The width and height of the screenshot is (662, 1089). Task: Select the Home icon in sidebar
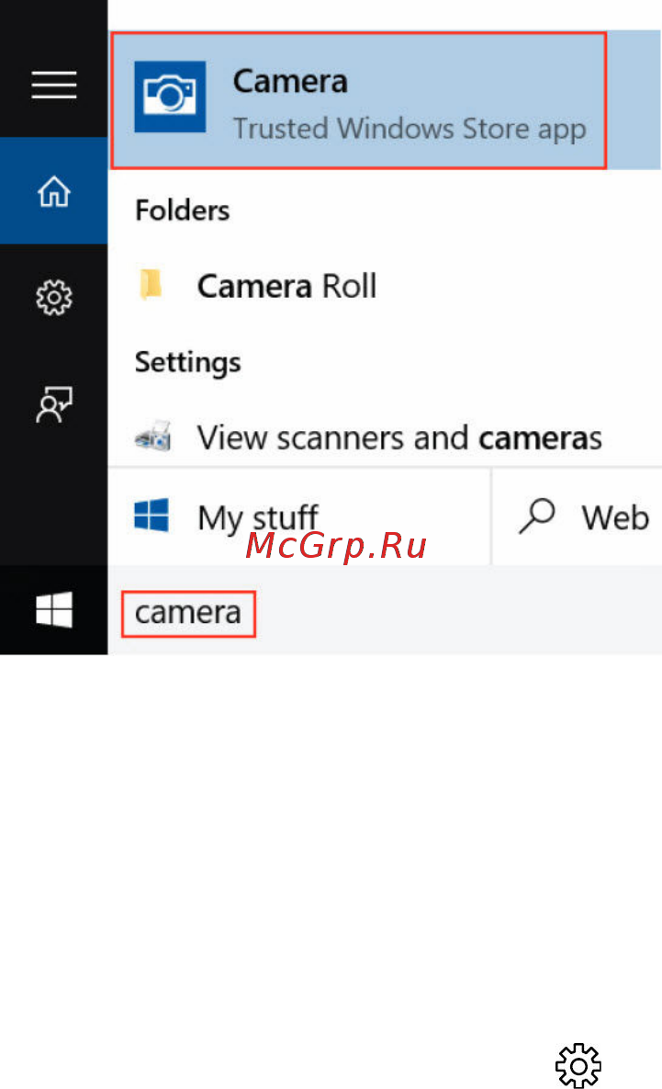[53, 191]
